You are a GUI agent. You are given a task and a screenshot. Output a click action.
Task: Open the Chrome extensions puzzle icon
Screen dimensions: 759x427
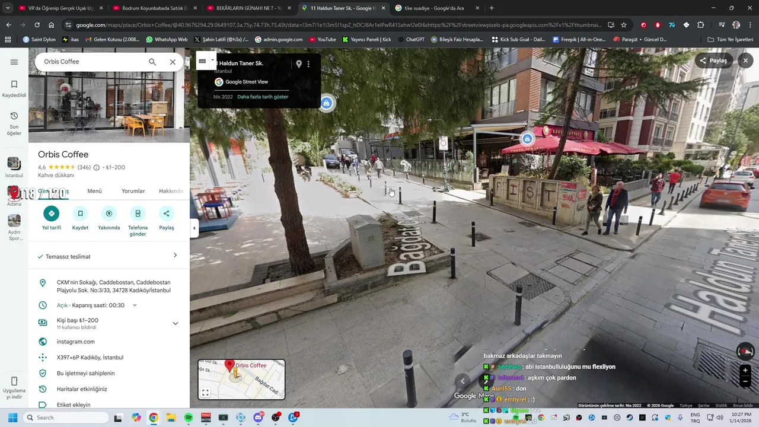pyautogui.click(x=701, y=25)
